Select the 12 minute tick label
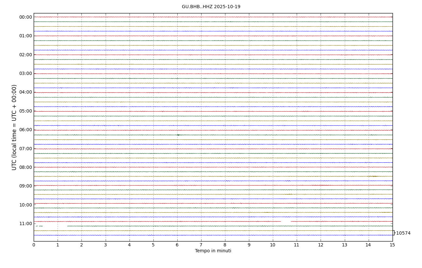 321,245
